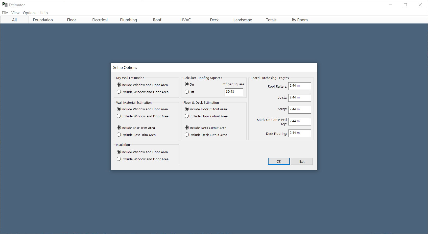The width and height of the screenshot is (428, 234).
Task: Click the m² per Square input field
Action: point(234,92)
